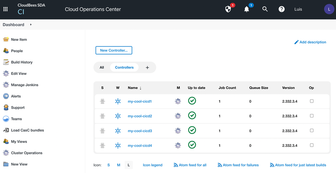Click the Alerts sidebar icon
The width and height of the screenshot is (336, 173).
pos(6,96)
